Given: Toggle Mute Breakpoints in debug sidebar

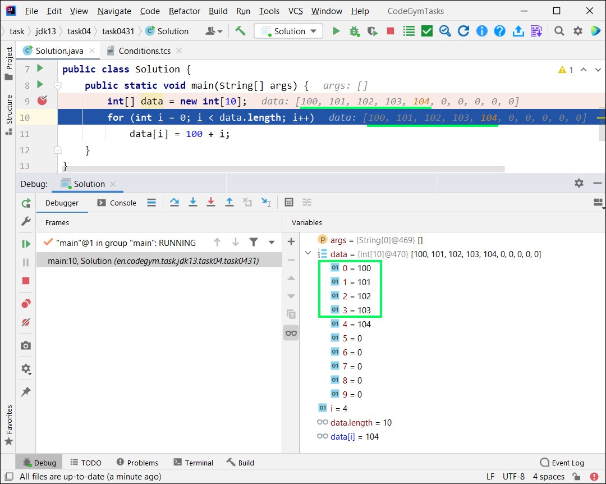Looking at the screenshot, I should pyautogui.click(x=26, y=322).
